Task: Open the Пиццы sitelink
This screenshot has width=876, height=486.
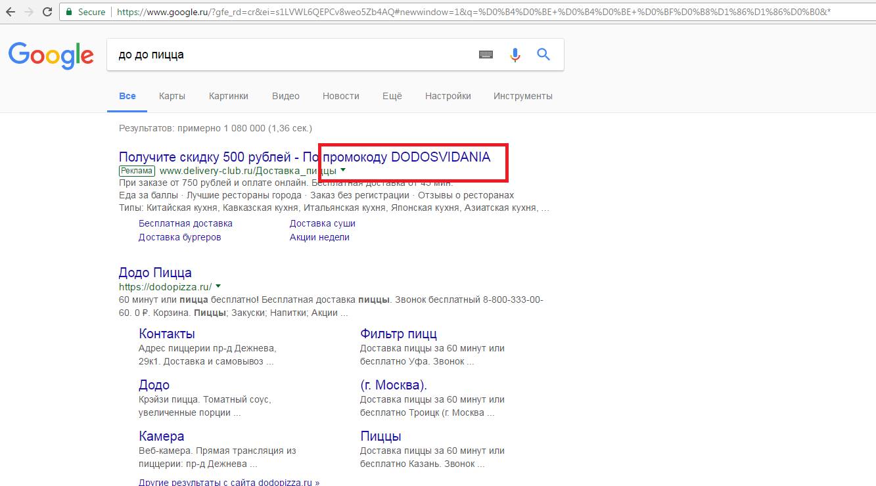Action: click(x=380, y=436)
